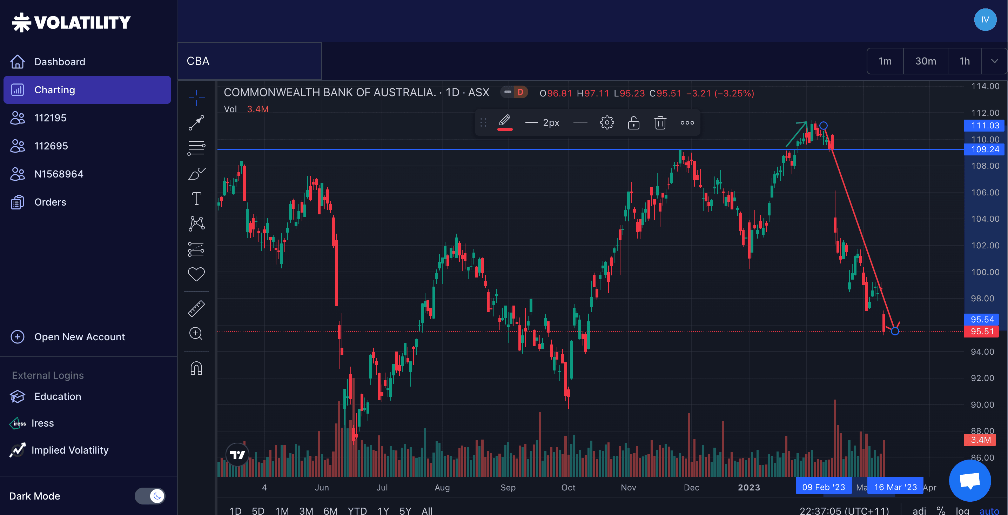Select the crosshair cursor tool
The height and width of the screenshot is (515, 1008).
(x=196, y=98)
